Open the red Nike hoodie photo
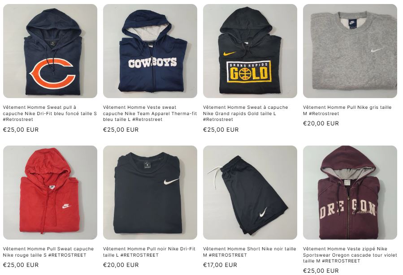The height and width of the screenshot is (275, 403). point(50,193)
